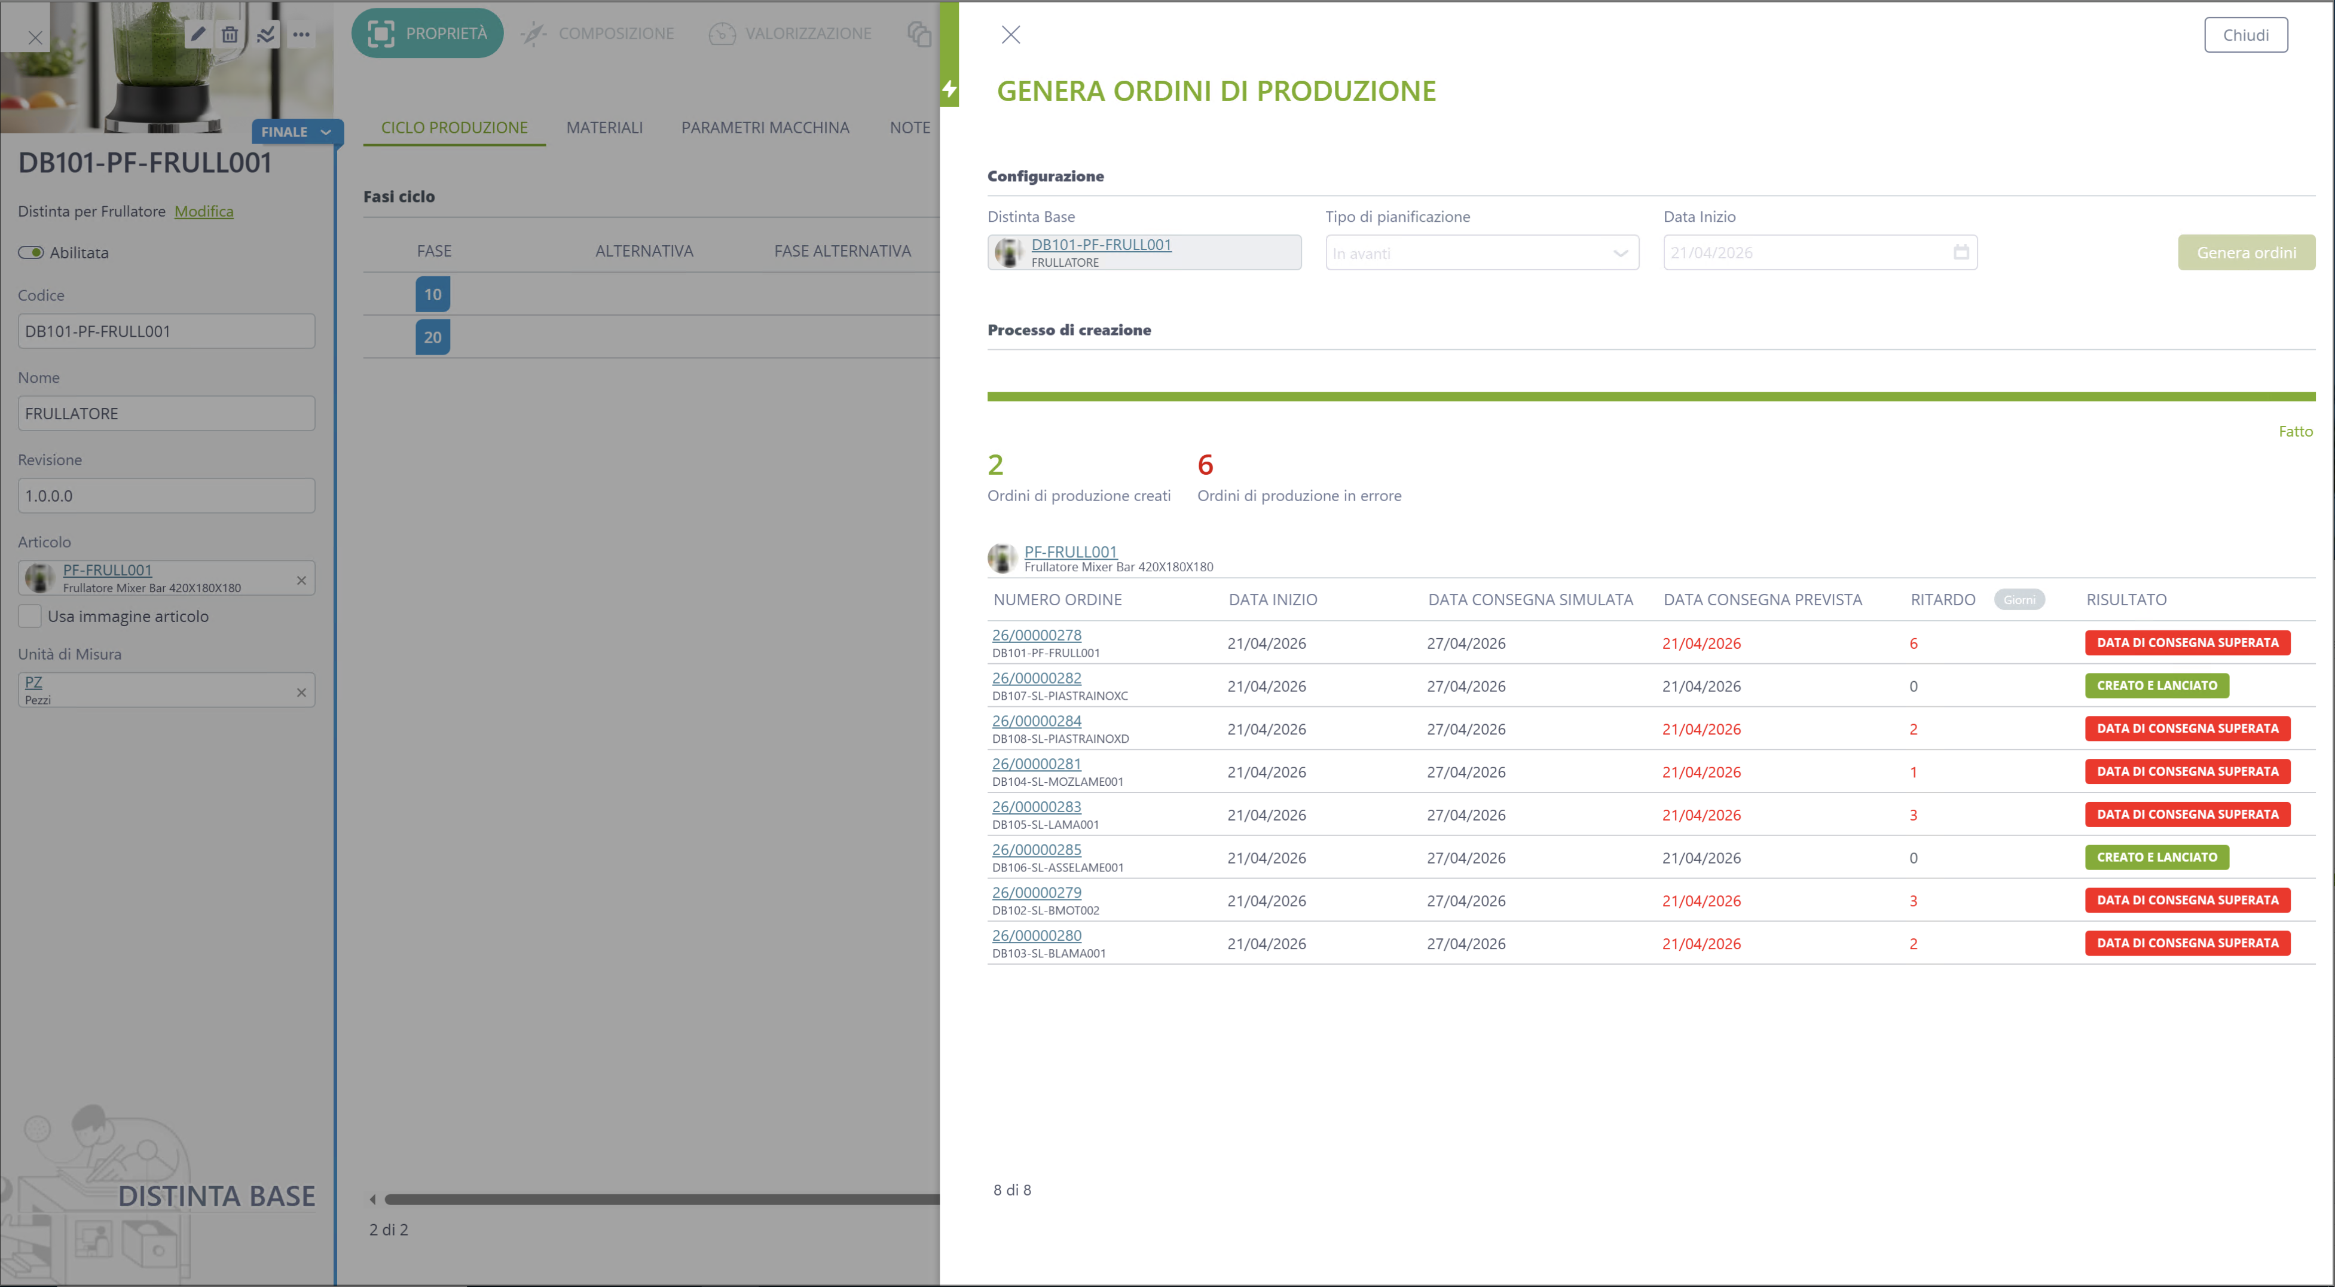The image size is (2335, 1287).
Task: Click the Revisione input field
Action: tap(167, 496)
